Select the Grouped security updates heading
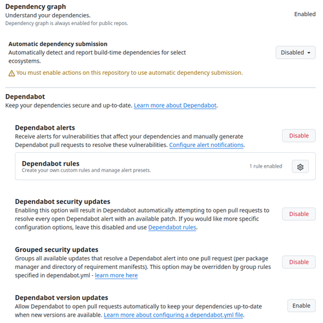323x323 pixels. point(57,250)
